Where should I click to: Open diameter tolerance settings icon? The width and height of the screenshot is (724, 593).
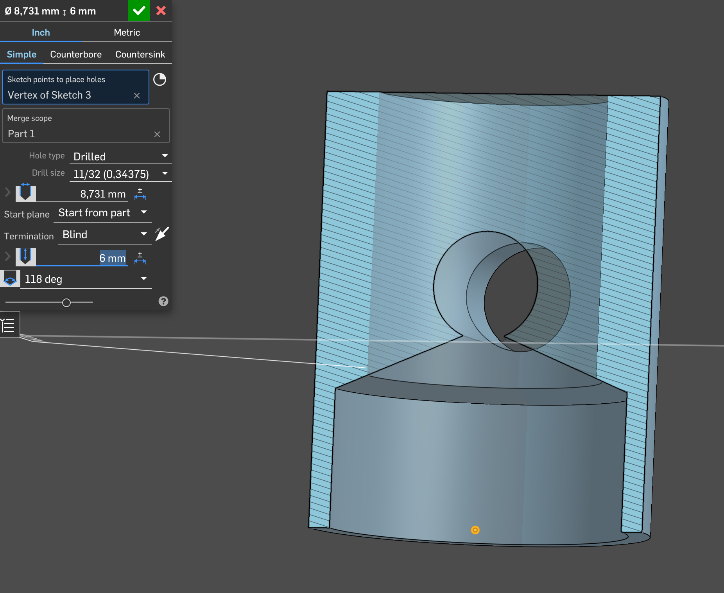[140, 194]
